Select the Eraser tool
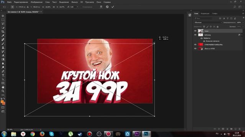 point(3,56)
